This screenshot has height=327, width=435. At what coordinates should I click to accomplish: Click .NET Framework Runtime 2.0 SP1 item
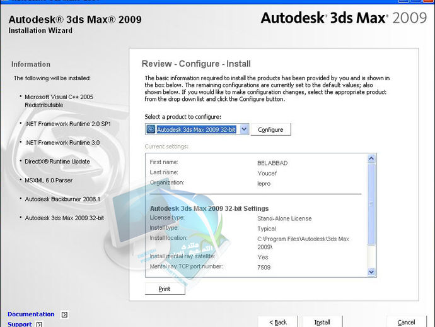[x=67, y=124]
